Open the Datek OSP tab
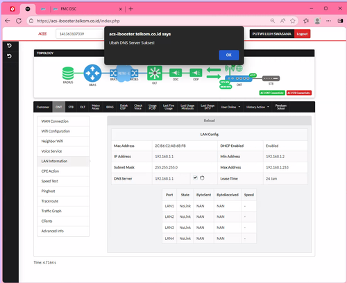 (124, 107)
